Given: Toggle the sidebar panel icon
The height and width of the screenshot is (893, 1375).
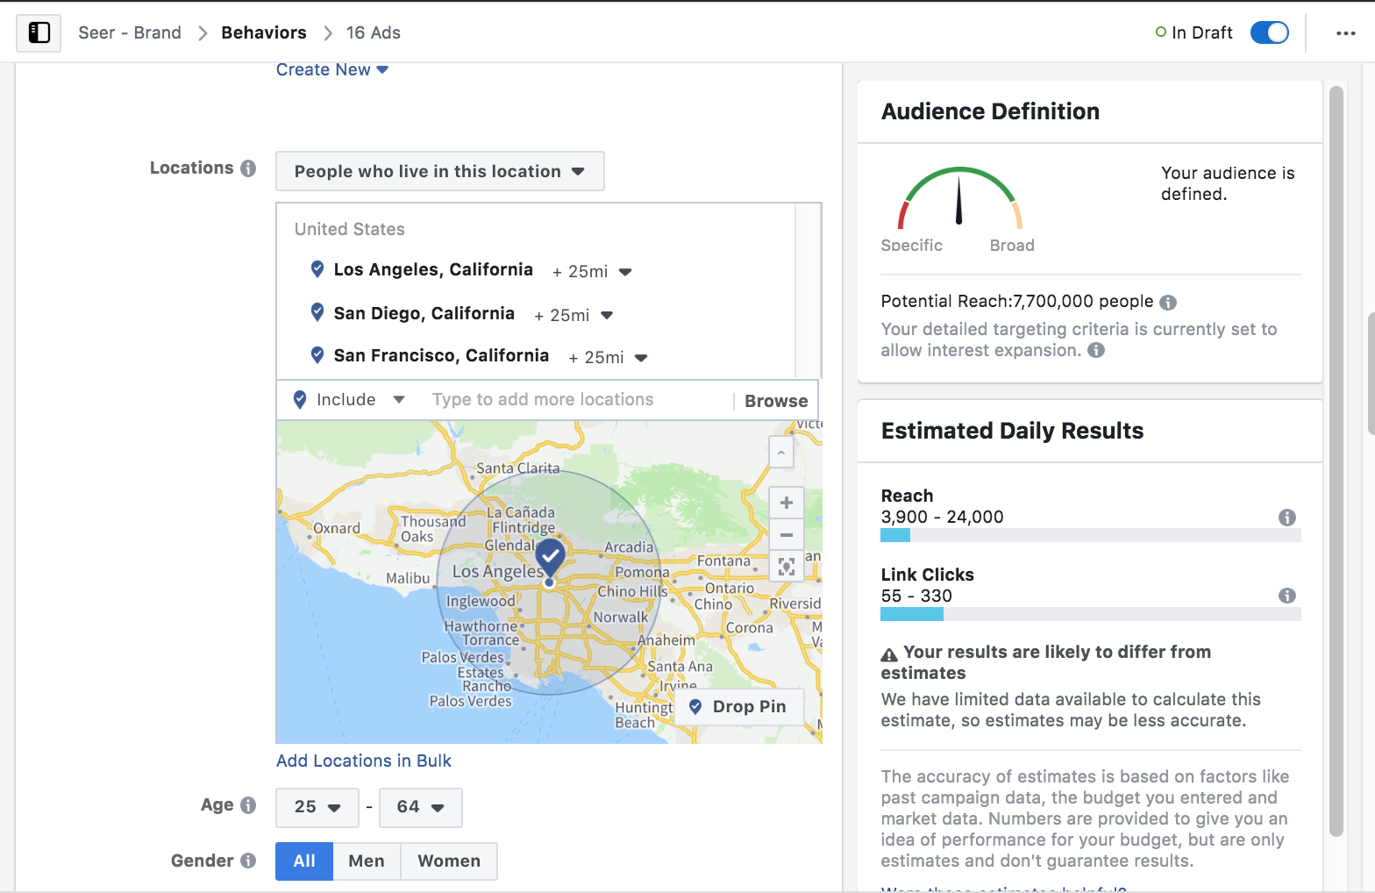Looking at the screenshot, I should coord(39,33).
